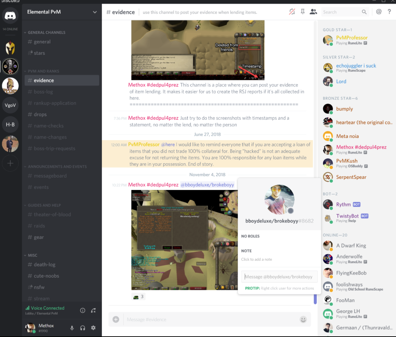Viewport: 396px width, 337px height.
Task: Open the name-checks channel
Action: pyautogui.click(x=62, y=126)
